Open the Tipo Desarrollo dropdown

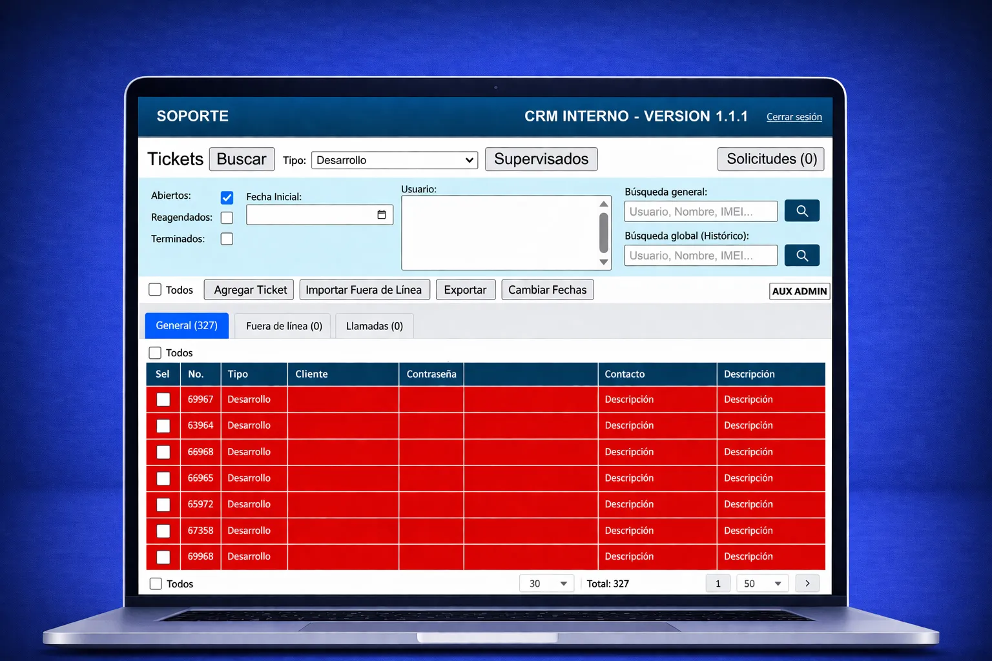coord(394,160)
